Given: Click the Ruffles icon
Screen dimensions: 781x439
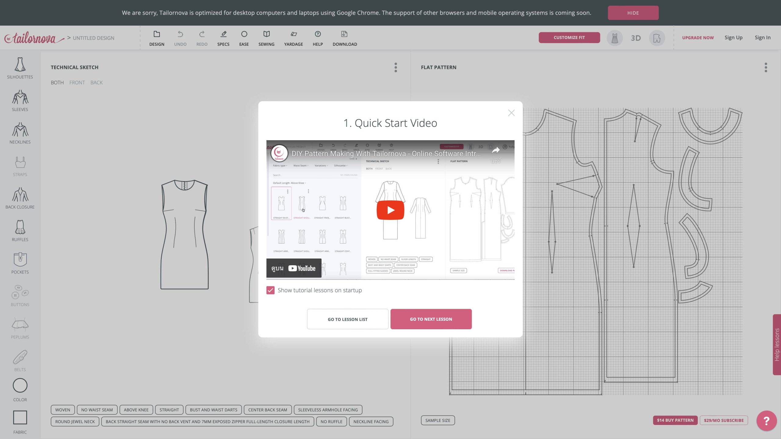Looking at the screenshot, I should [x=20, y=231].
